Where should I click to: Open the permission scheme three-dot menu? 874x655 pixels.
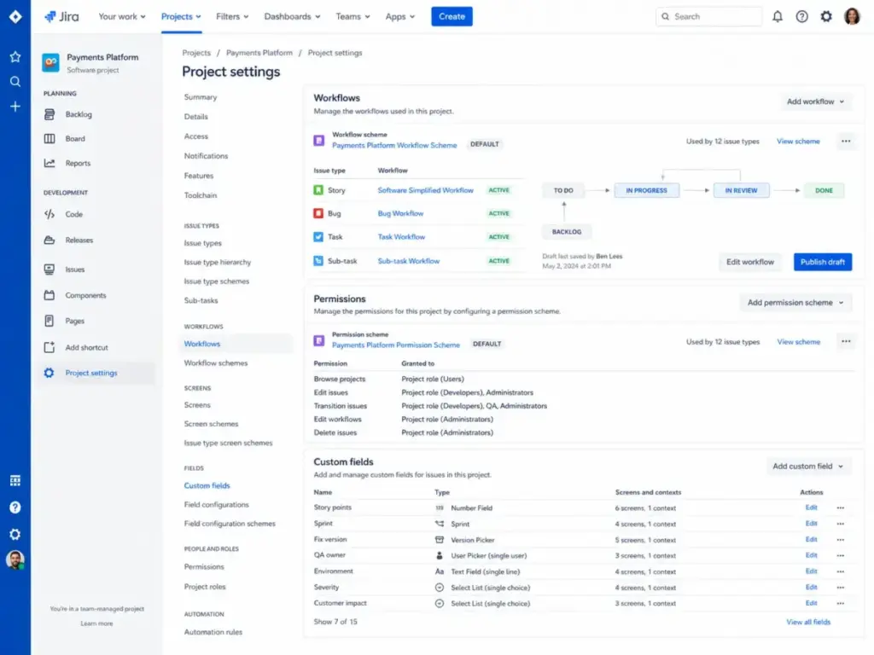coord(846,341)
